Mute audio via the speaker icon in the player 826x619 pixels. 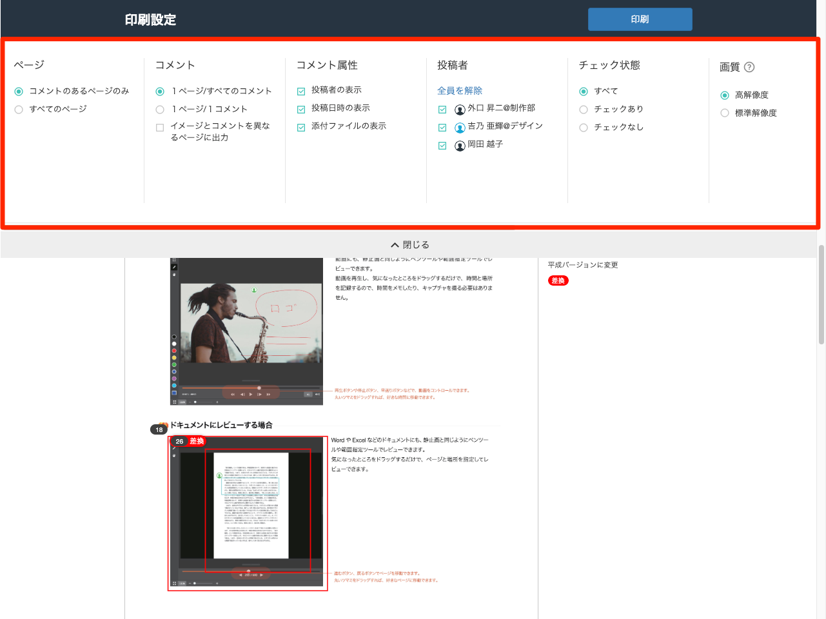[318, 393]
